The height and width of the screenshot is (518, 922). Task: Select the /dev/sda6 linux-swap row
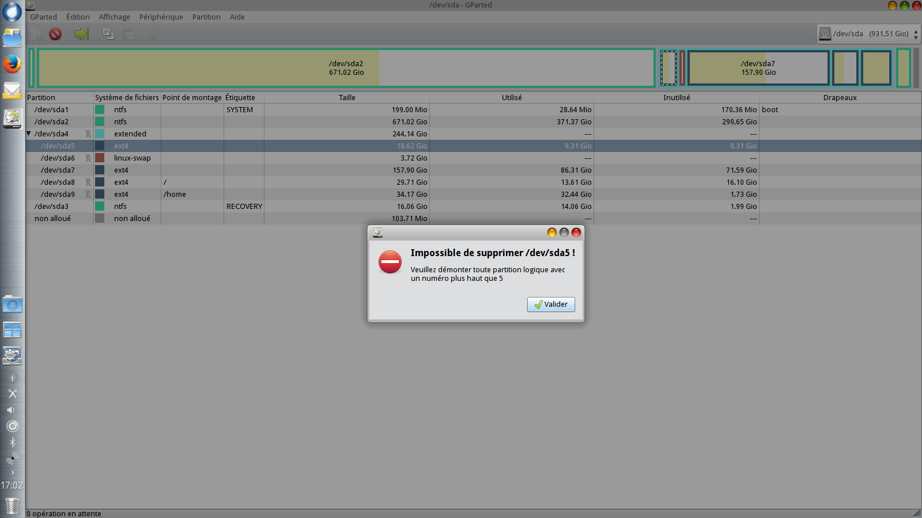474,158
